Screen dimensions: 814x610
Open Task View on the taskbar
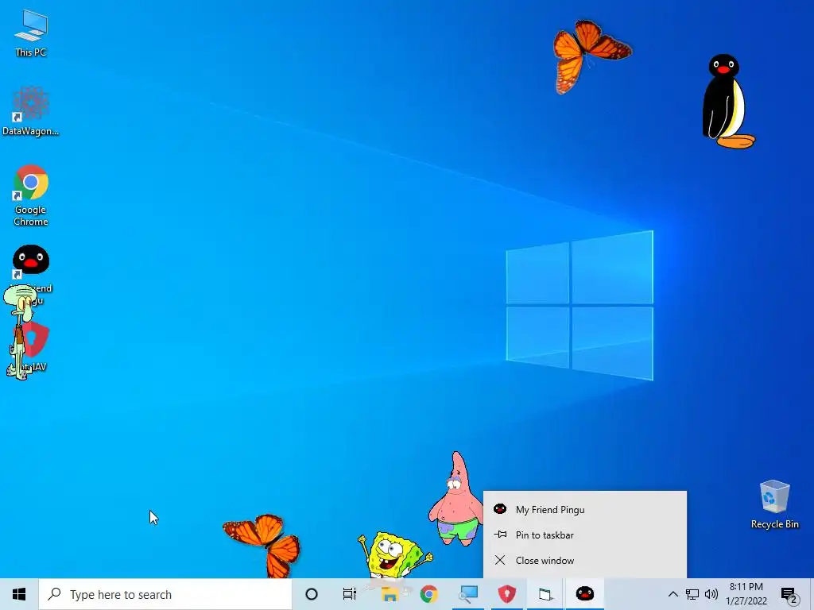pyautogui.click(x=350, y=594)
